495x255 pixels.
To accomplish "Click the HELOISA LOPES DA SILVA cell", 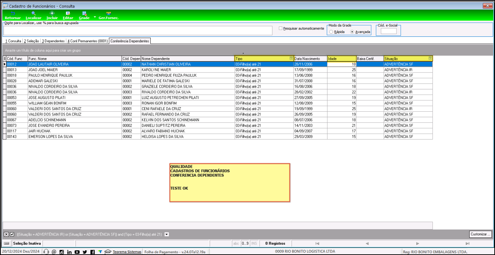I will pos(188,136).
